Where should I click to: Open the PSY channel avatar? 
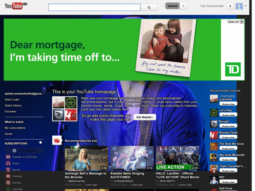(x=214, y=180)
